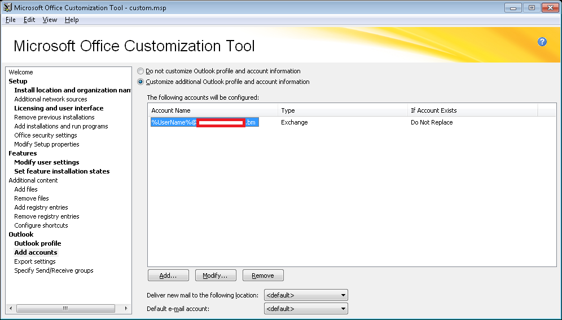Open the Edit menu

click(29, 20)
